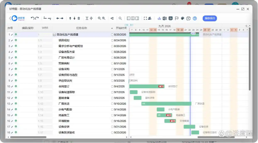Enter fullscreen mode
The image size is (258, 143).
pyautogui.click(x=145, y=18)
